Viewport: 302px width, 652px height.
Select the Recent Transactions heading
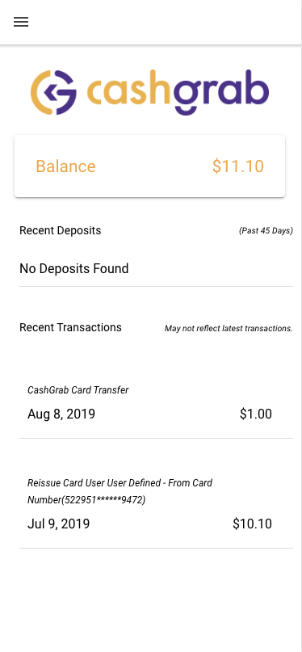coord(70,328)
